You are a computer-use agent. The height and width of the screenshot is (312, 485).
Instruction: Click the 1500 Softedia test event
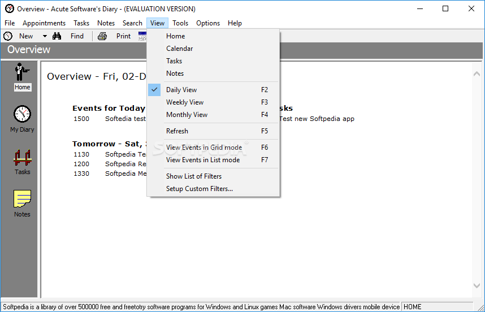pyautogui.click(x=110, y=119)
